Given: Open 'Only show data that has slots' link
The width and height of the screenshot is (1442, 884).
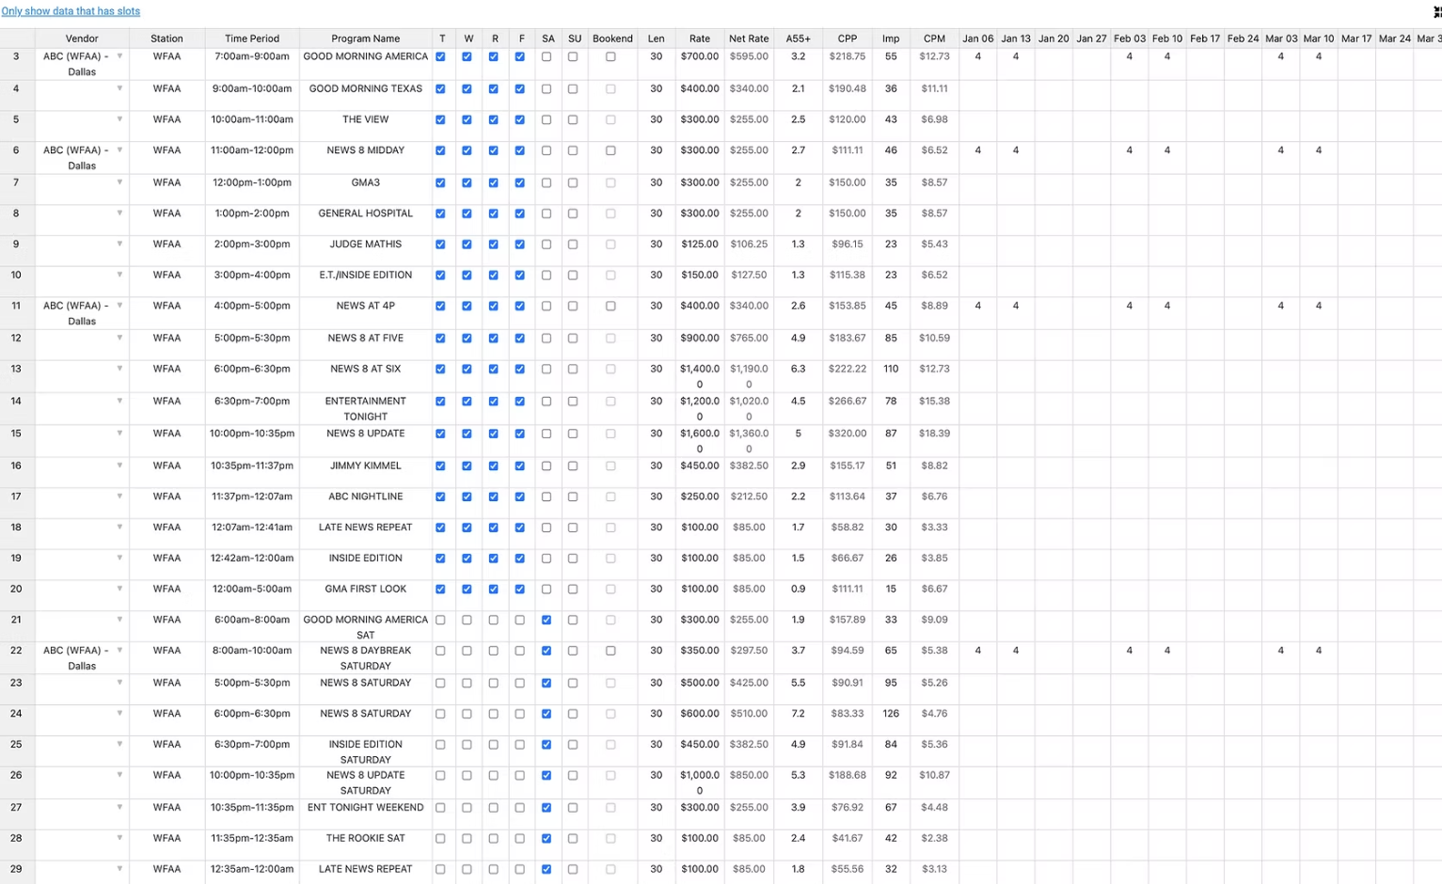Looking at the screenshot, I should point(71,11).
